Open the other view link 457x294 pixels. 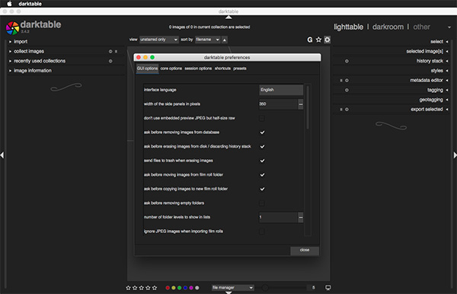pos(421,27)
